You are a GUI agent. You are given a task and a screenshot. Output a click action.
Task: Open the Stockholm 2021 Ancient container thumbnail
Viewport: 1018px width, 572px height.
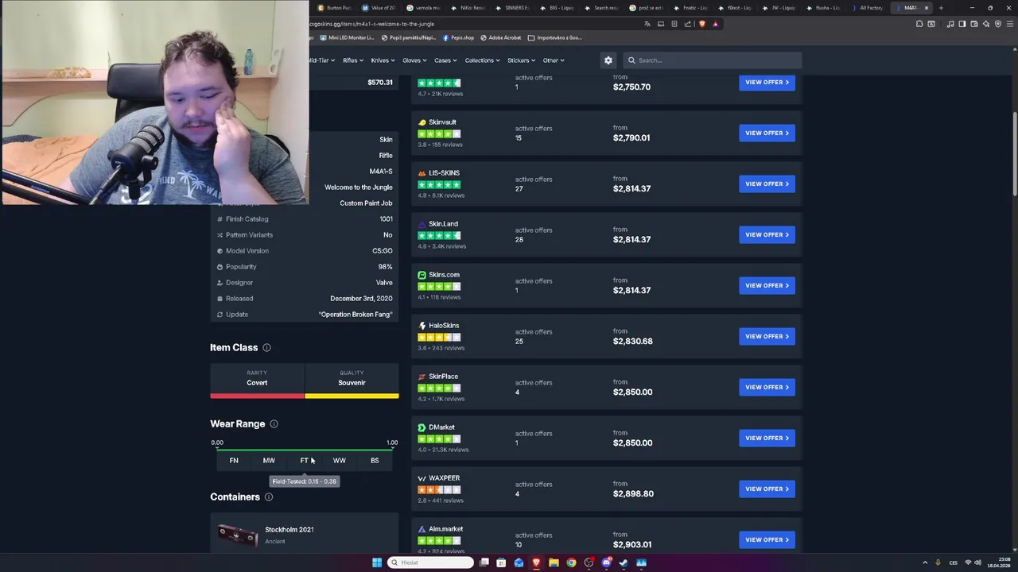(x=238, y=536)
